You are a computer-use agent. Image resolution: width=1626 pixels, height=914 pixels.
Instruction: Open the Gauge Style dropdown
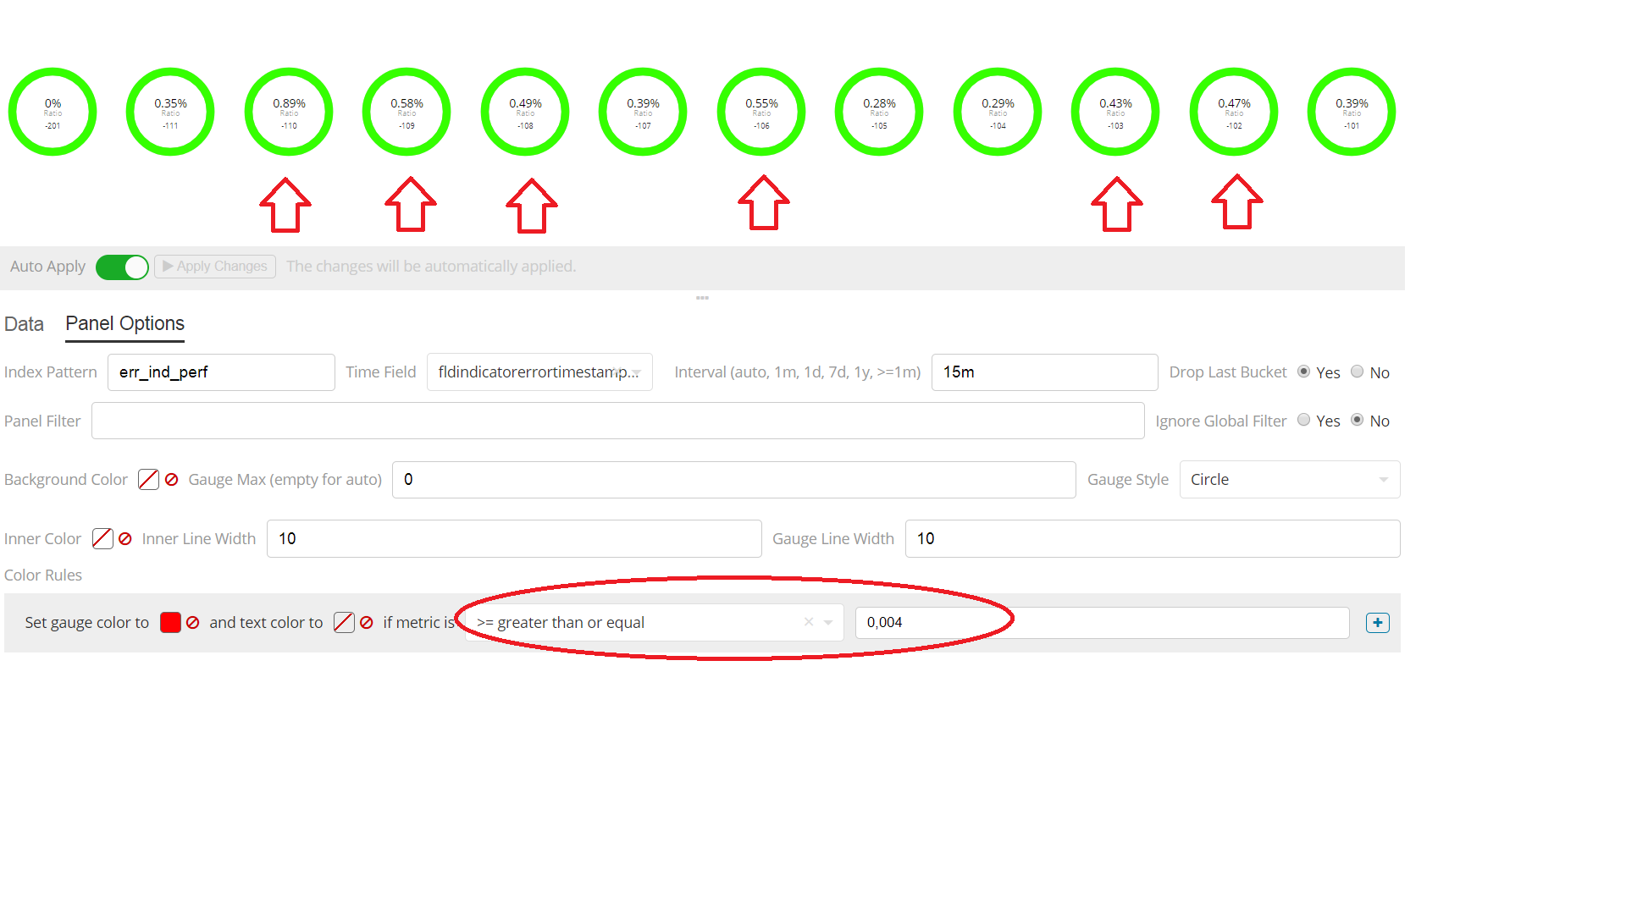point(1289,480)
